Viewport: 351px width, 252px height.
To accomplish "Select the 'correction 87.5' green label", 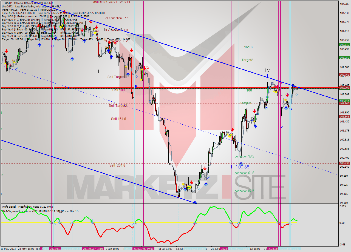I will point(244,191).
